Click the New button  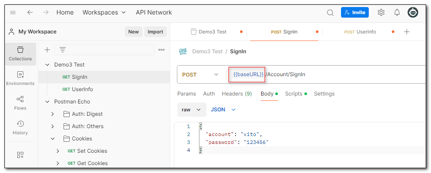point(134,32)
